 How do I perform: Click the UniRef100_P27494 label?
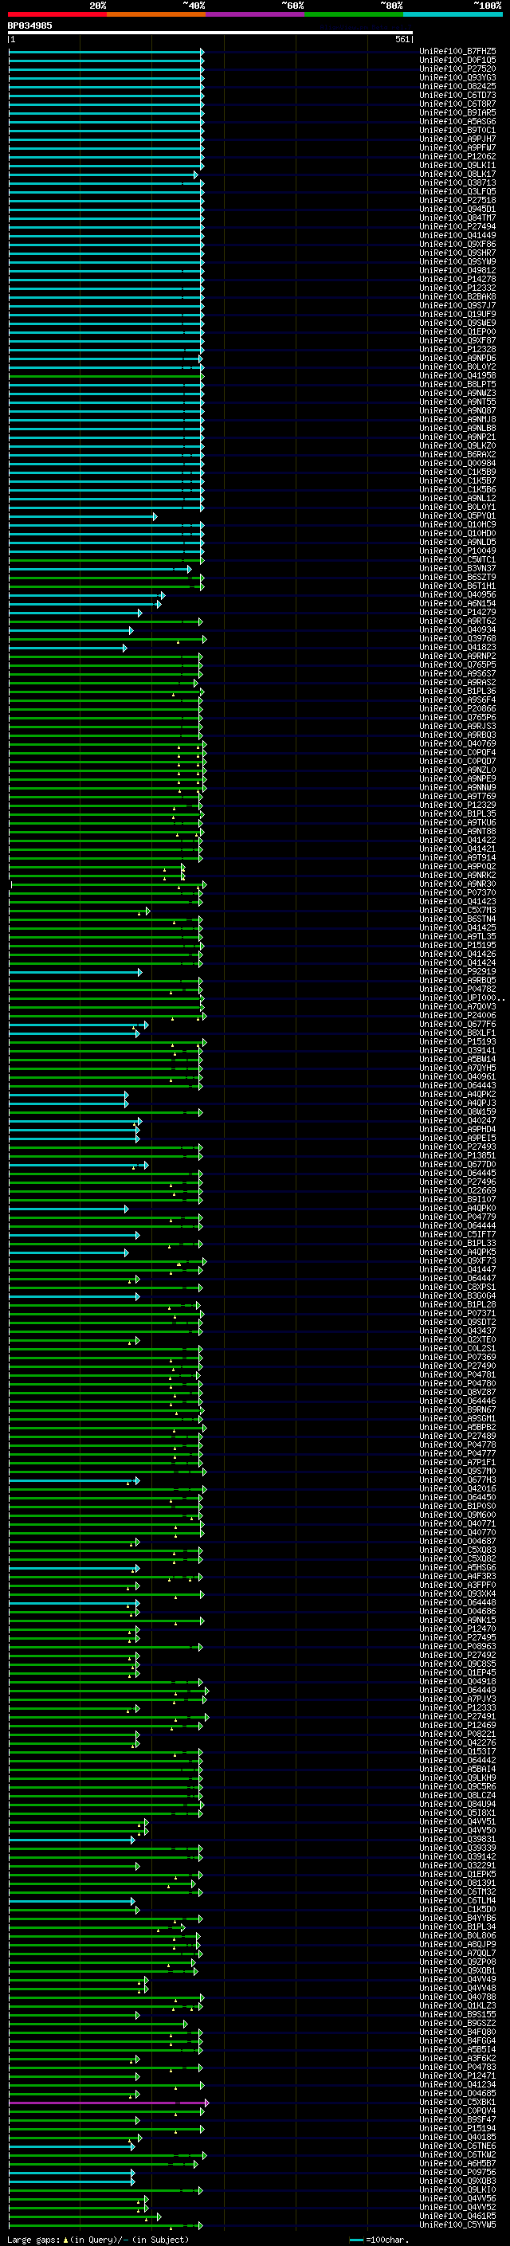coord(457,227)
